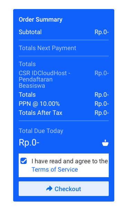Click the Totals After Tax amount
The width and height of the screenshot is (133, 220).
(101, 113)
